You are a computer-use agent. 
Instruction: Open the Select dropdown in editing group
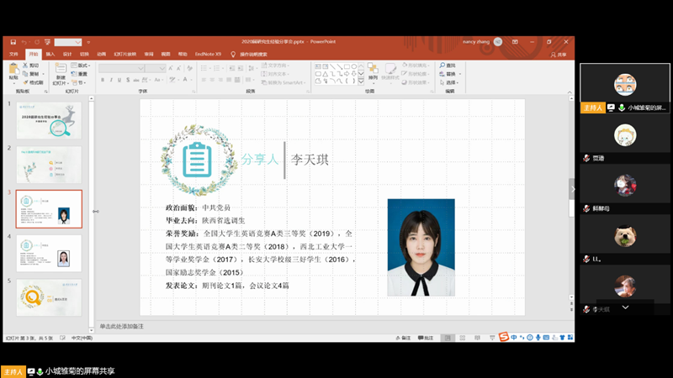tap(452, 82)
